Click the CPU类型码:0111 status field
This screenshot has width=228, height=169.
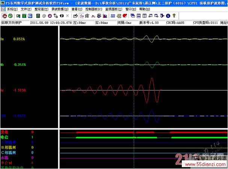click(206, 23)
